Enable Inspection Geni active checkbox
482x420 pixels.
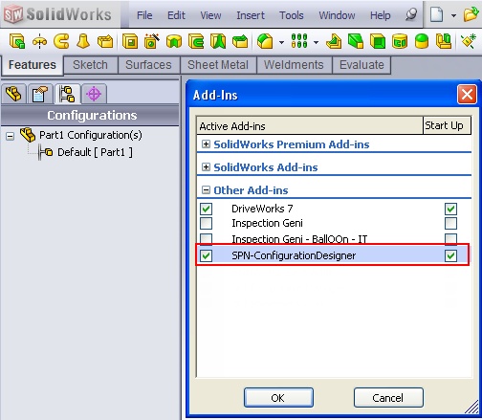point(207,223)
